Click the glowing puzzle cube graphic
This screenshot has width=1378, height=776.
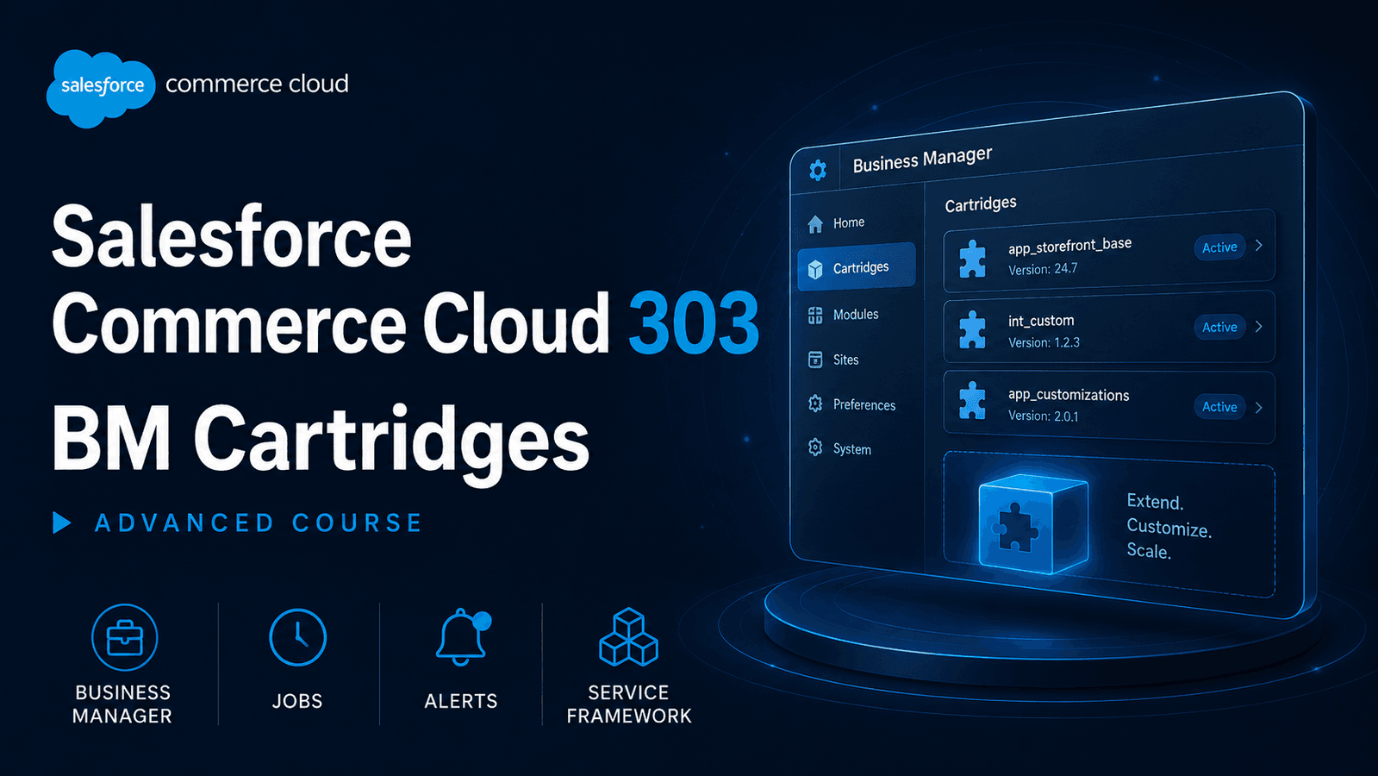pyautogui.click(x=1032, y=523)
